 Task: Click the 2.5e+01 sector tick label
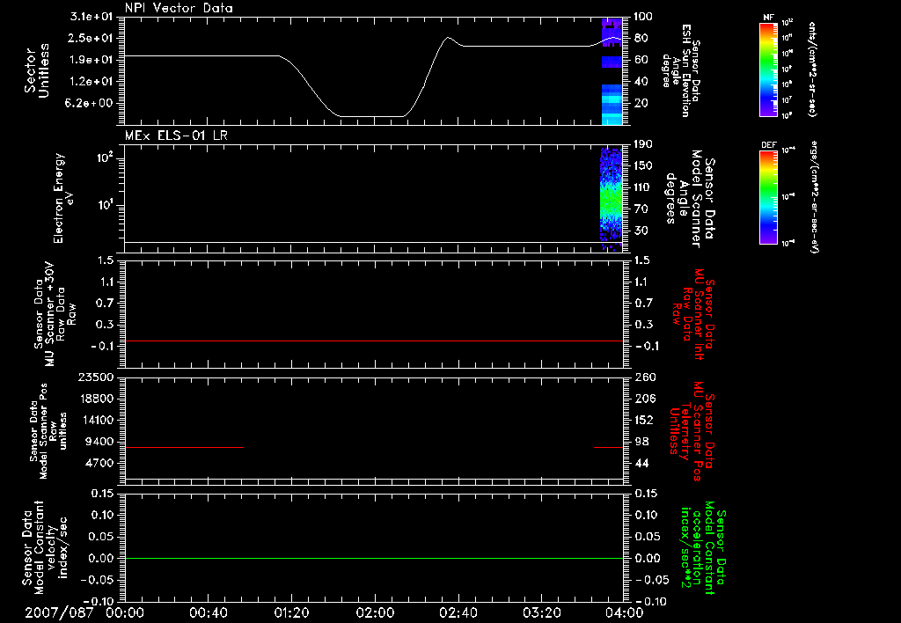(x=92, y=38)
